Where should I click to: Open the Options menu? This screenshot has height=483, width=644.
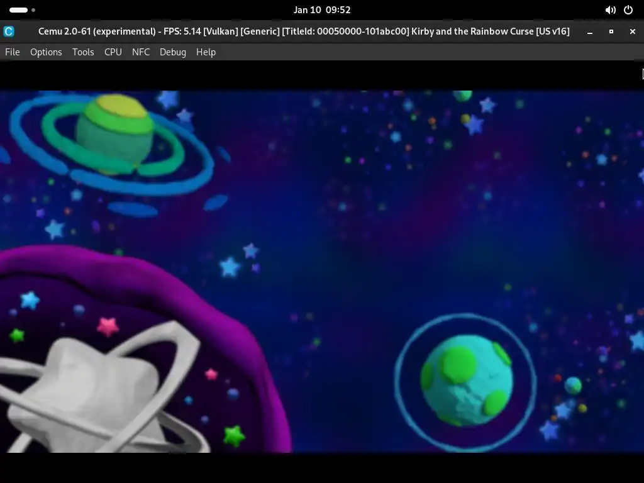point(46,52)
